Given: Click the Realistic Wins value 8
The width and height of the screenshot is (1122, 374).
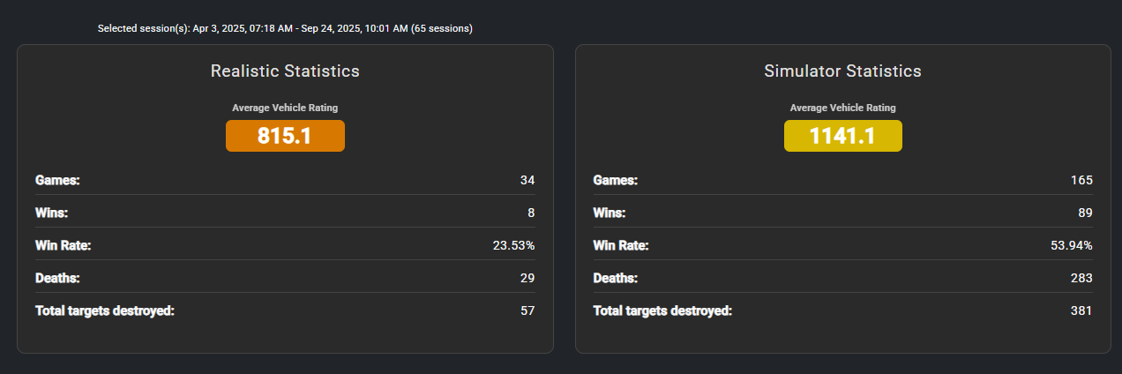Looking at the screenshot, I should point(531,213).
